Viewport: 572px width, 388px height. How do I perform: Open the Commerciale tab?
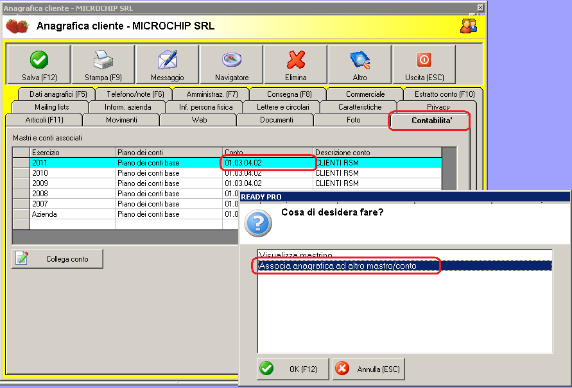(365, 94)
